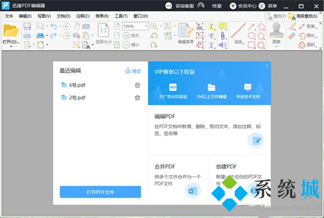Add a yellow sticky note comment
Screen dimensions: 324x218
coord(223,27)
